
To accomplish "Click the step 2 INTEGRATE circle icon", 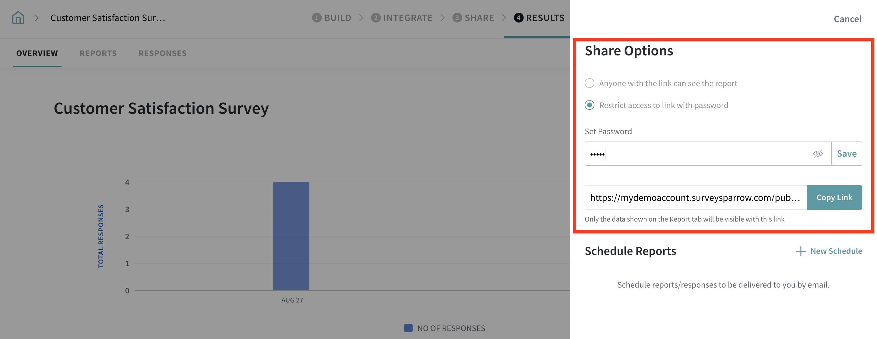I will pyautogui.click(x=375, y=18).
